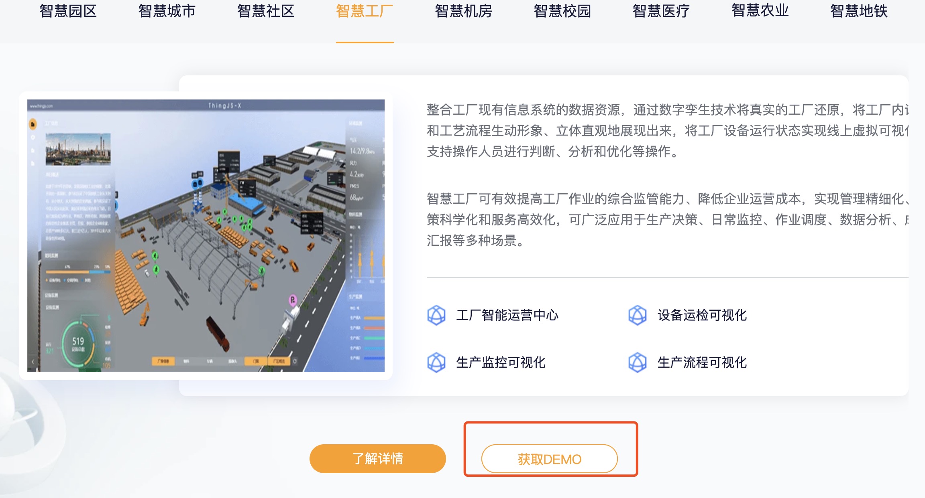The image size is (925, 498).
Task: Open the 智慧地铁 tab
Action: (859, 11)
